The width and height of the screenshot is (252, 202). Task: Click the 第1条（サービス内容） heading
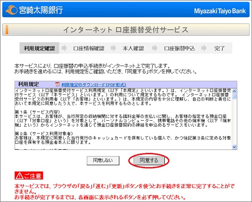(x=37, y=112)
